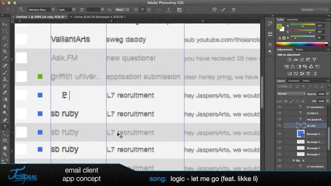Select the History Brush tool

pyautogui.click(x=5, y=86)
